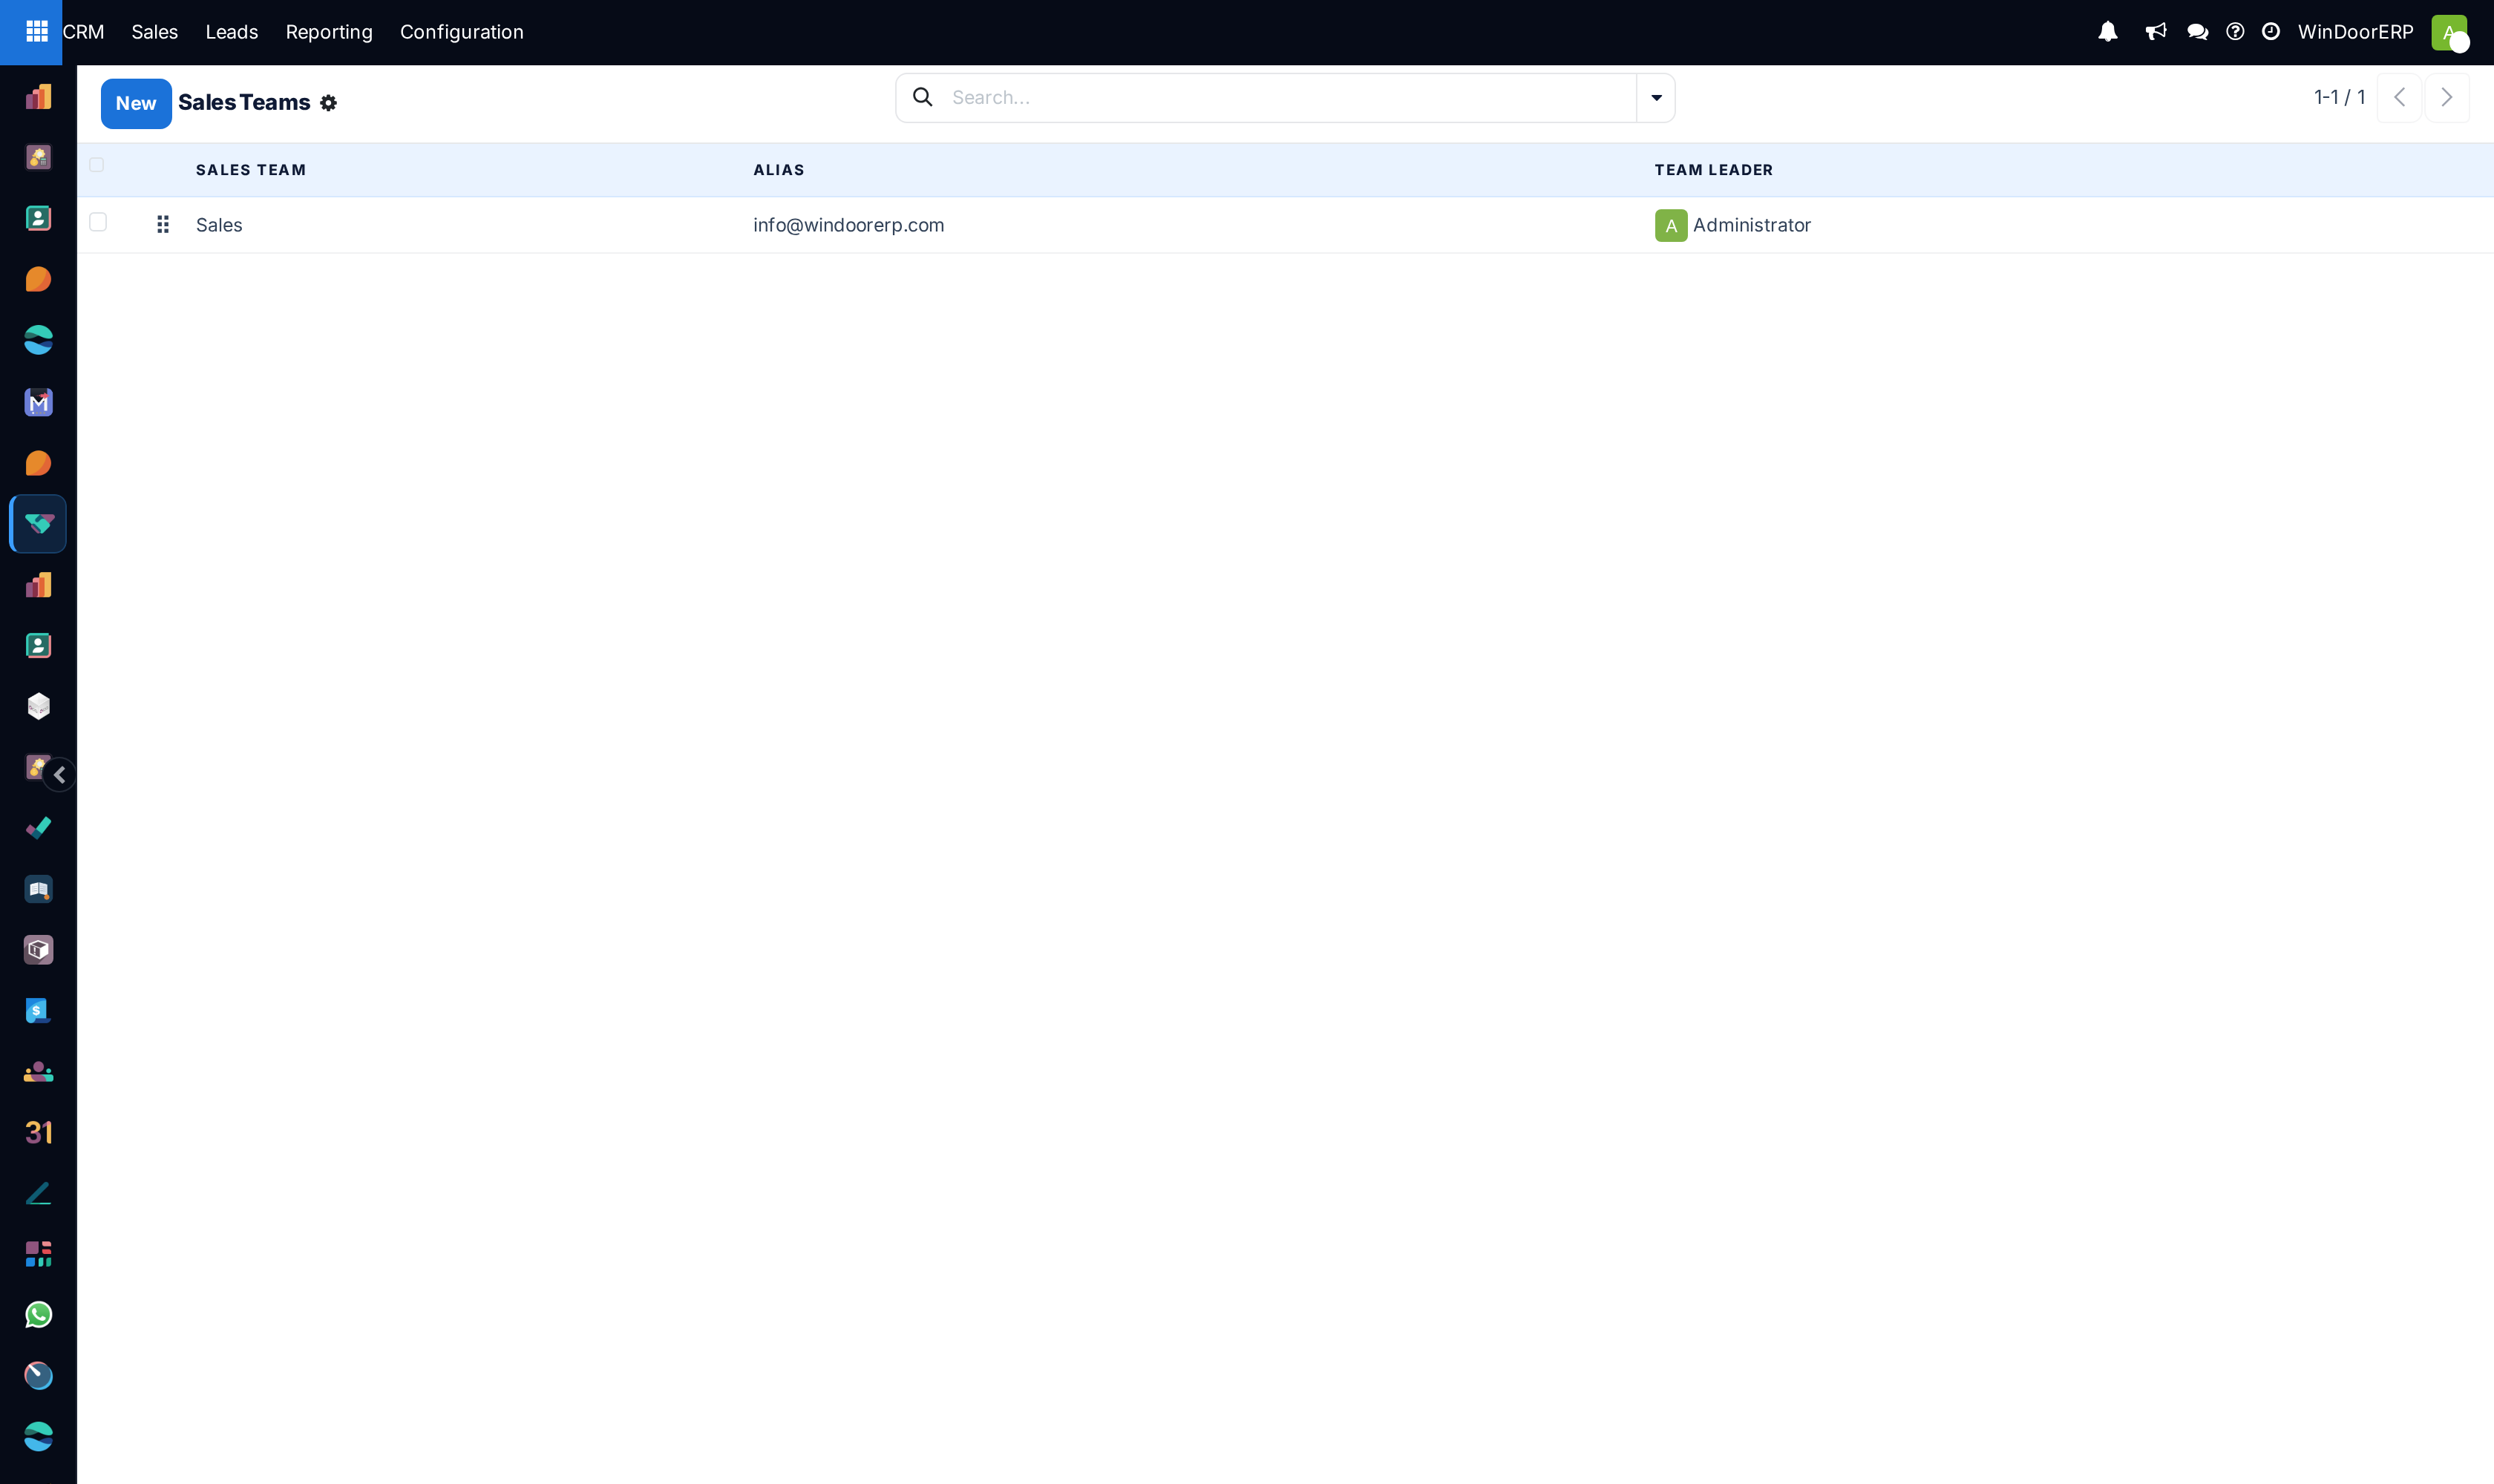Open the green user avatar menu

[2449, 32]
